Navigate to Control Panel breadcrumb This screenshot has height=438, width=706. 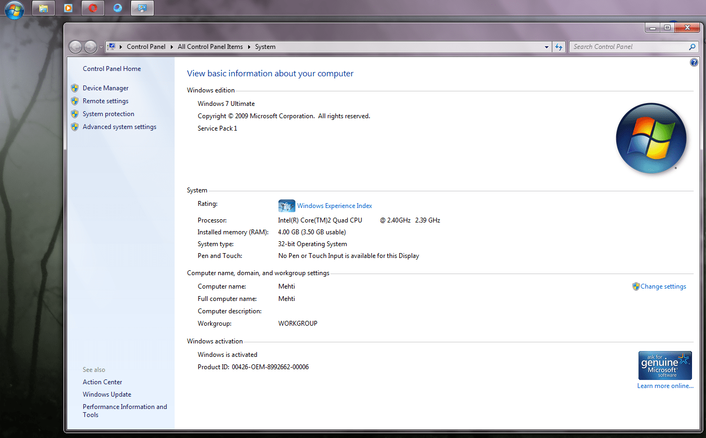(x=146, y=47)
